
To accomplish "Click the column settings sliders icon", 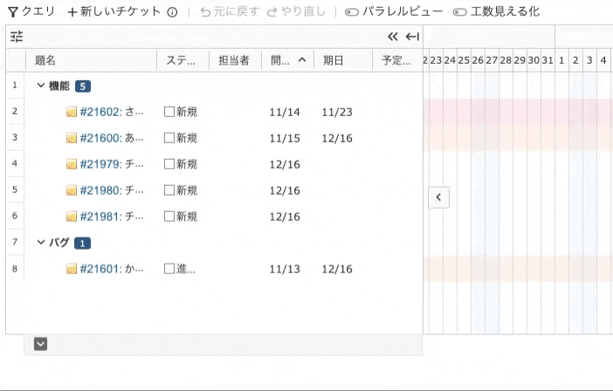I will pos(17,37).
